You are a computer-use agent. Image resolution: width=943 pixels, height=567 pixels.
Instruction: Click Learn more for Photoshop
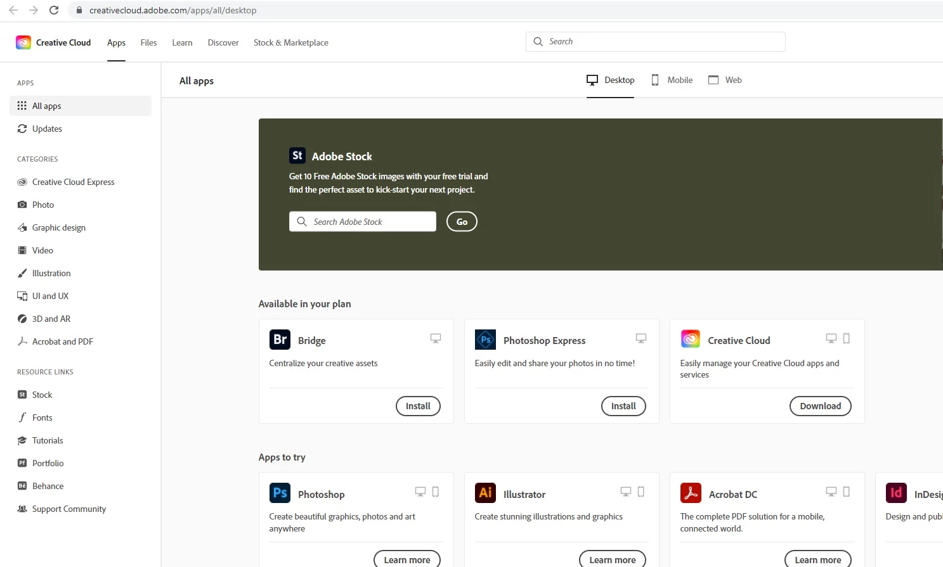[x=407, y=559]
